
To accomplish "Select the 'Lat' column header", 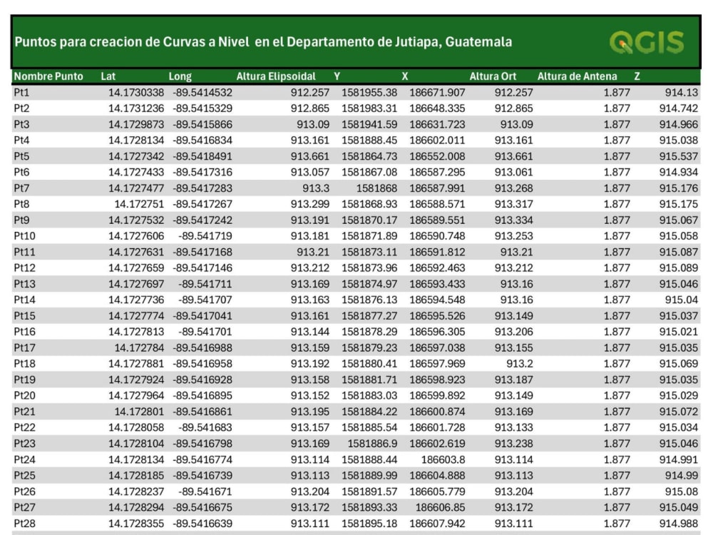I will pos(108,76).
